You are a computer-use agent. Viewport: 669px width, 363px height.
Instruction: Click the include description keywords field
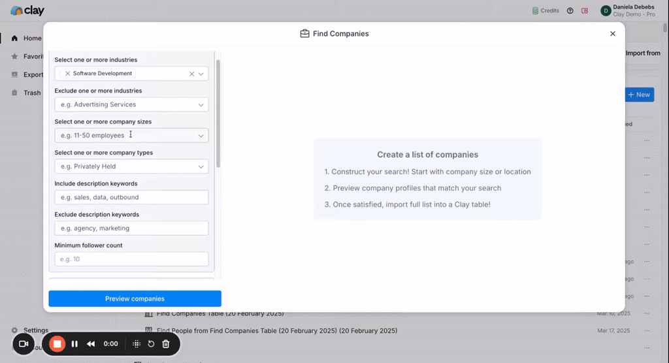coord(131,197)
